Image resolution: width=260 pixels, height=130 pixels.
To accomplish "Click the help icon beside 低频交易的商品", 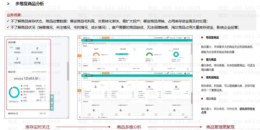I will [x=127, y=81].
